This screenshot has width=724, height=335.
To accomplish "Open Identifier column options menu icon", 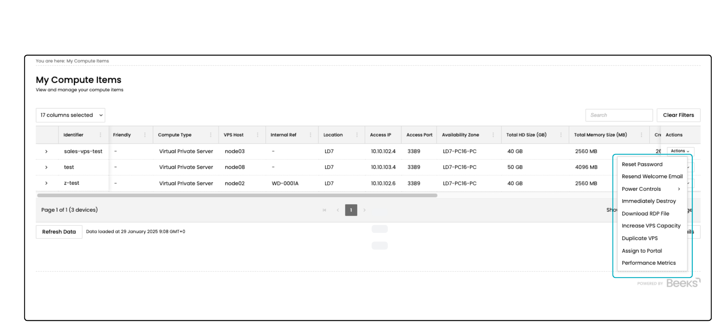I will point(100,135).
